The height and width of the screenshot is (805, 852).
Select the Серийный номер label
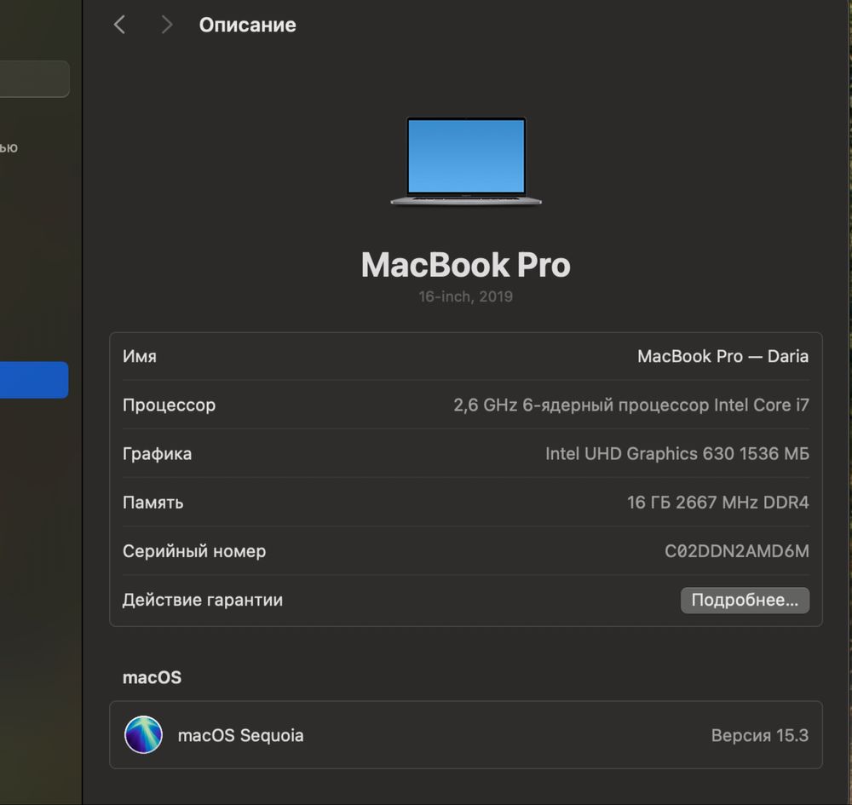pos(194,551)
